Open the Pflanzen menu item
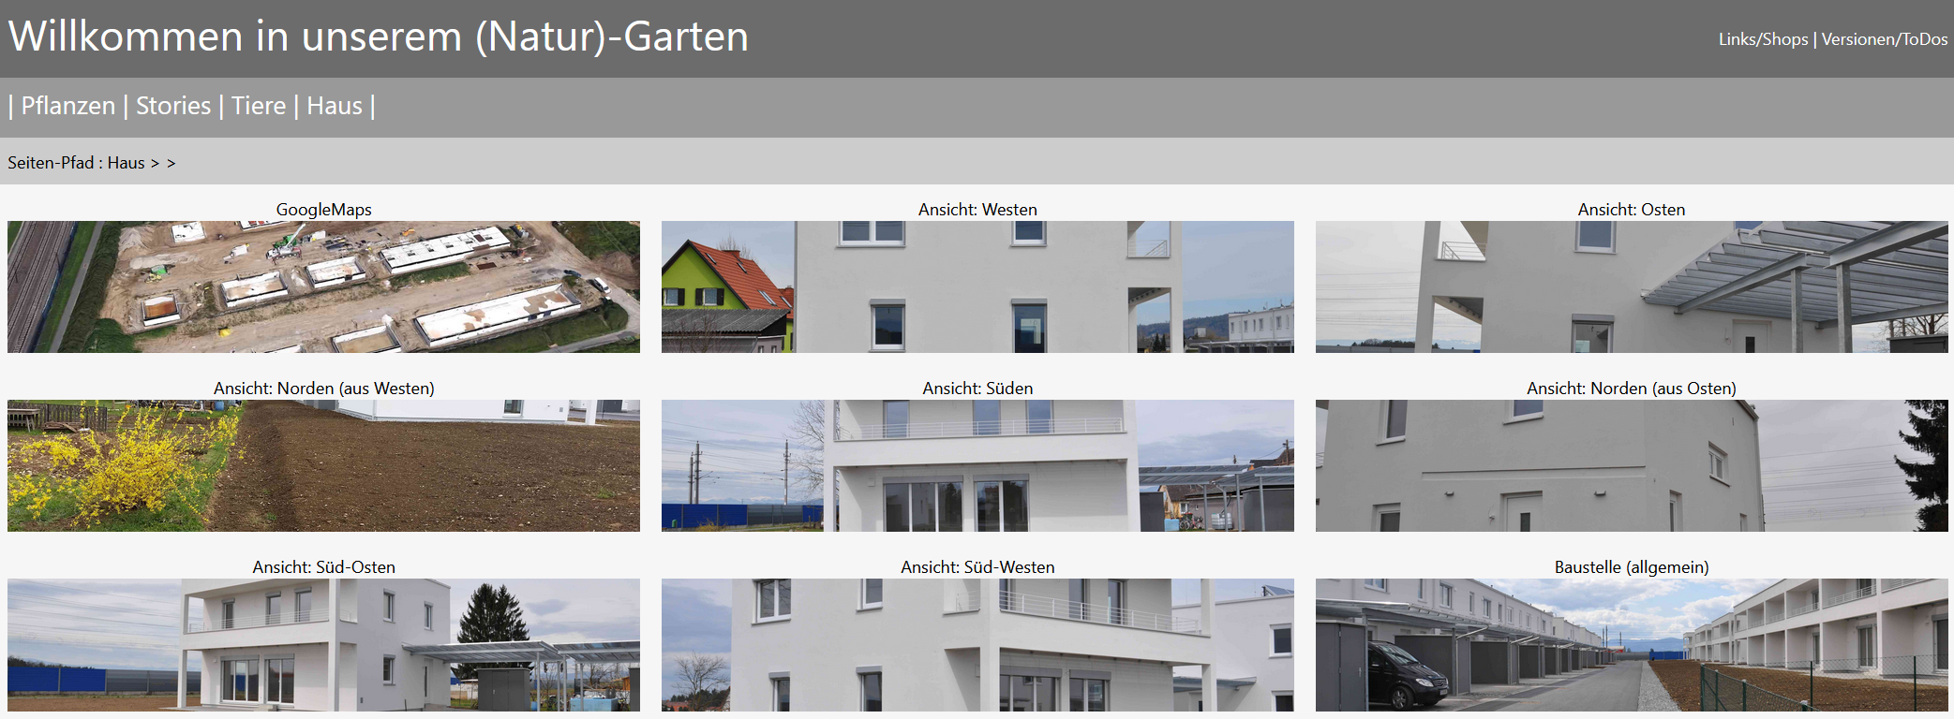 point(68,106)
